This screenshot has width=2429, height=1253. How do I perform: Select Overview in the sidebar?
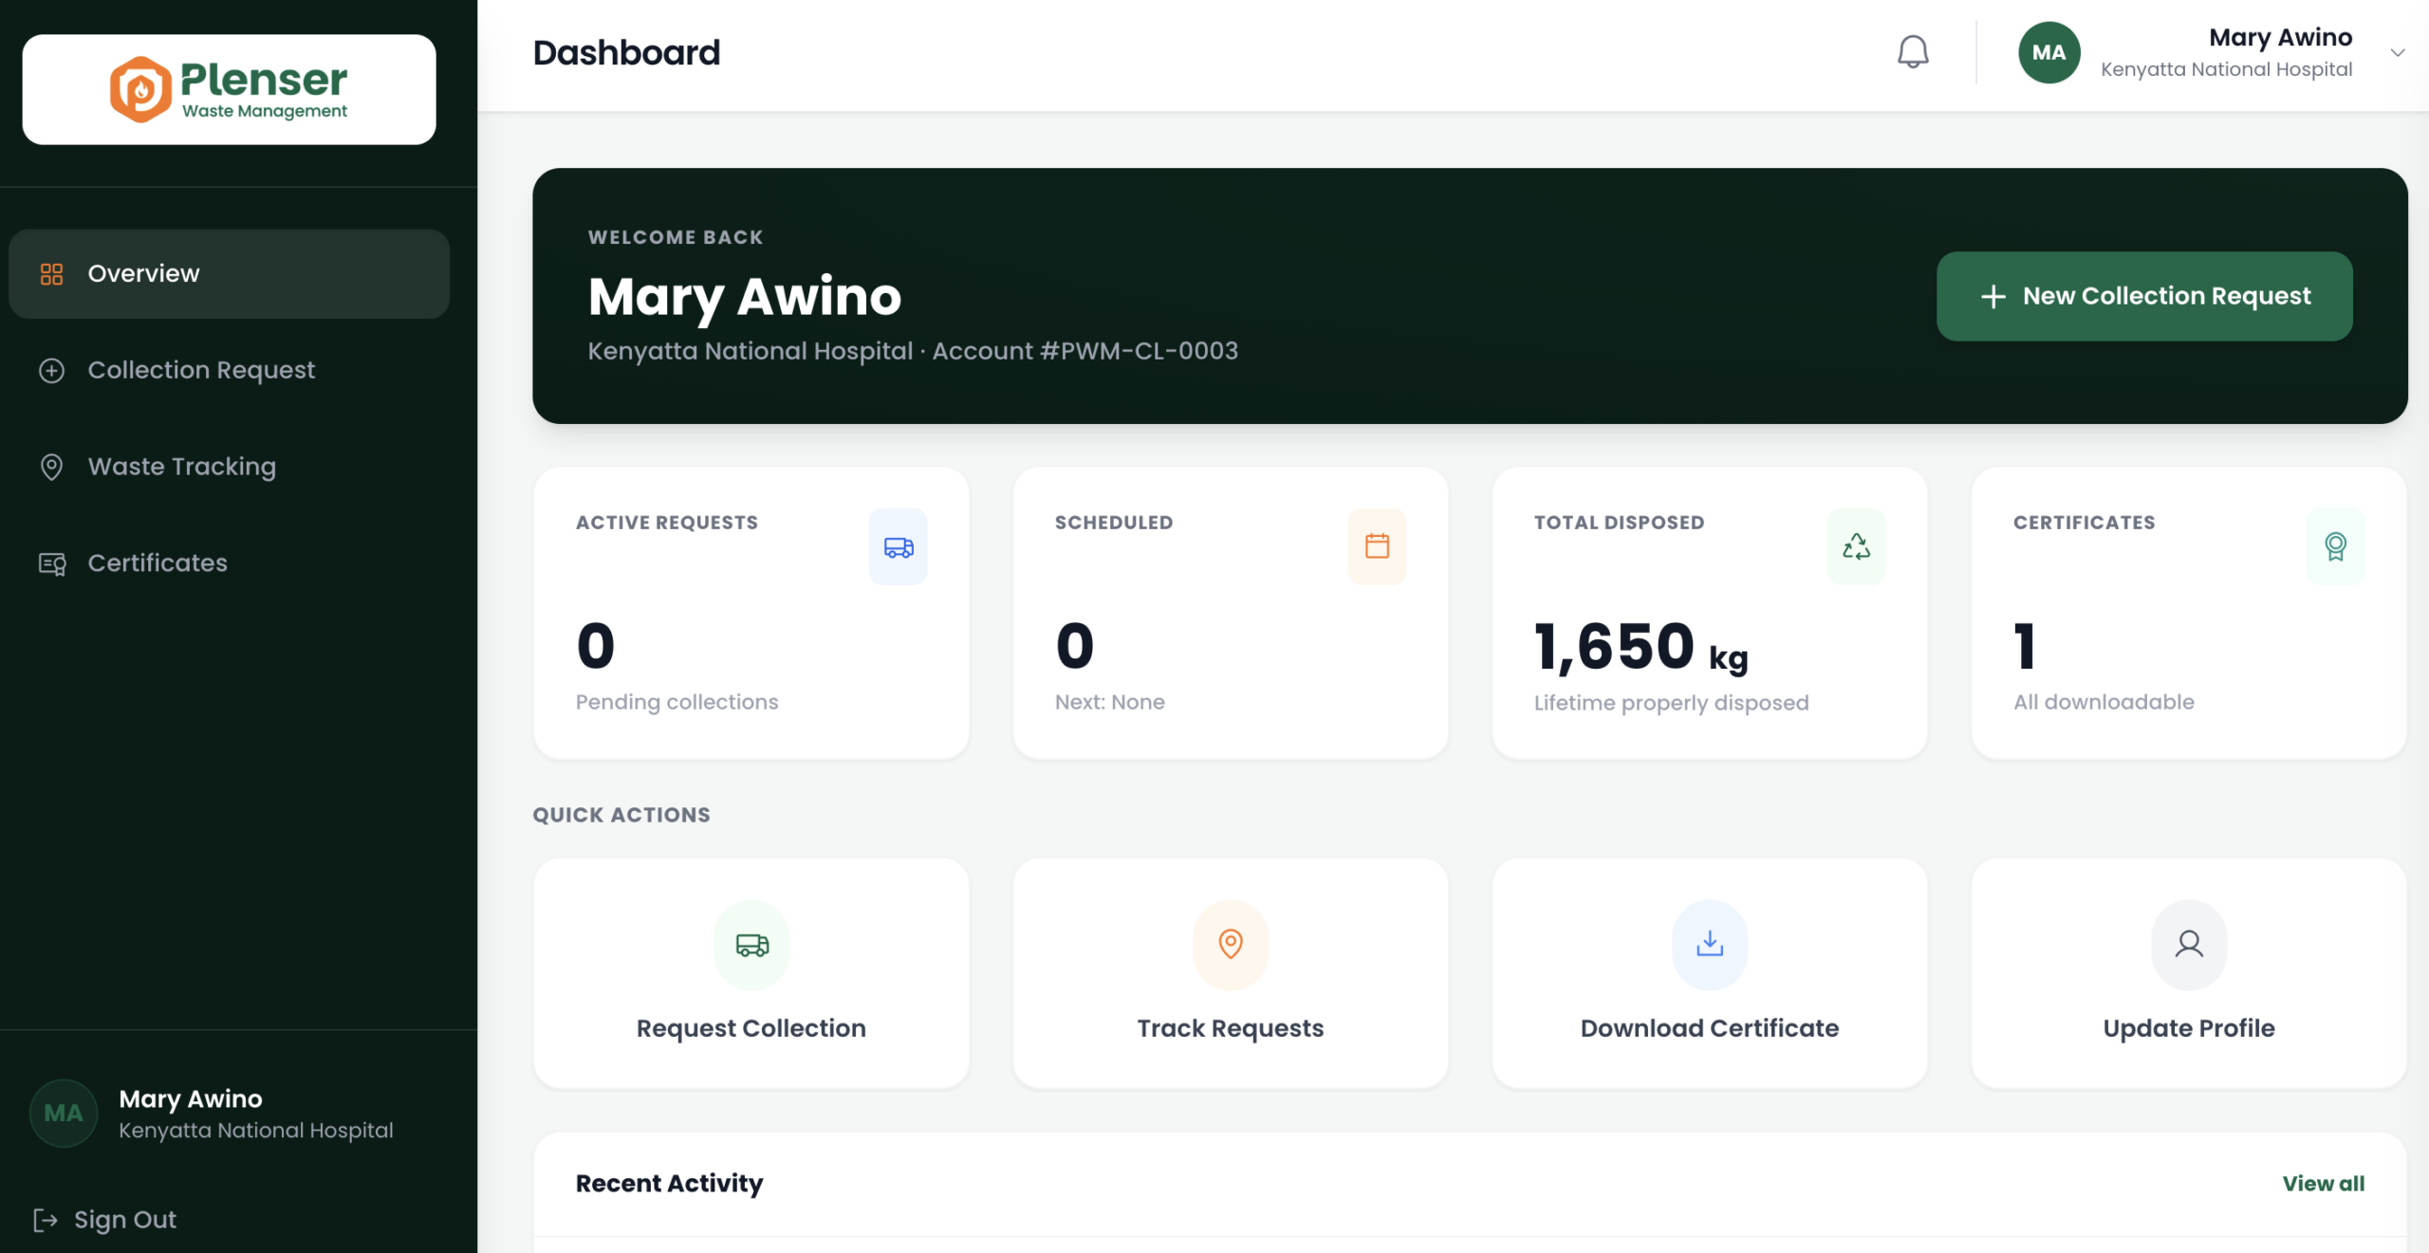tap(229, 273)
